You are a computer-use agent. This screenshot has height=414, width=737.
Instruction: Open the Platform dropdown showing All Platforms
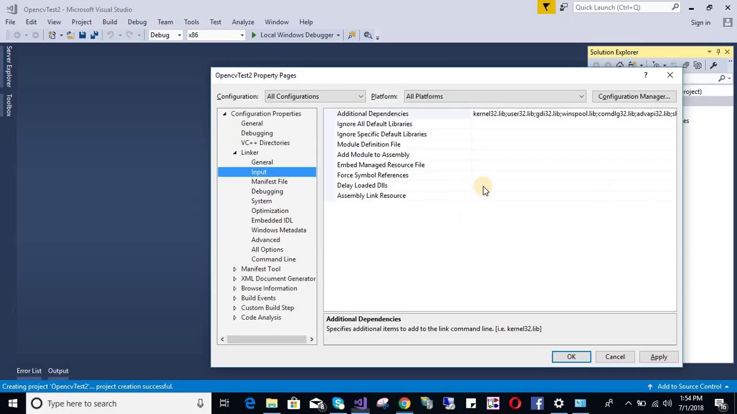(x=495, y=97)
